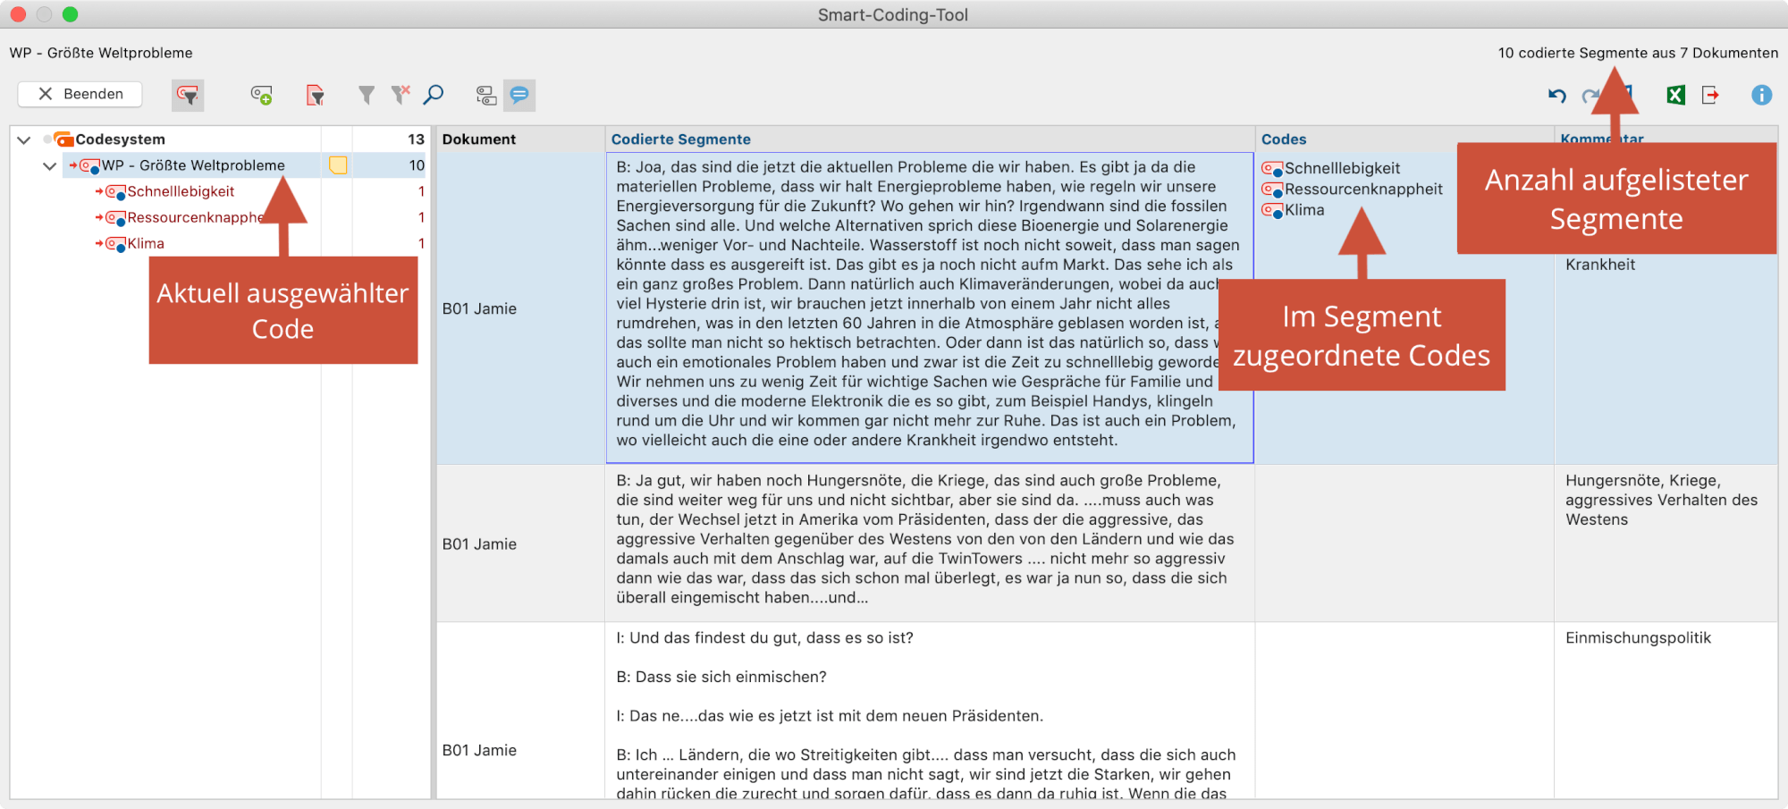Click the Krankheit comment text
The height and width of the screenshot is (809, 1788).
point(1599,265)
